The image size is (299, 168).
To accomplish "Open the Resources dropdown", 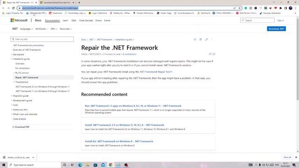I will click(65, 29).
